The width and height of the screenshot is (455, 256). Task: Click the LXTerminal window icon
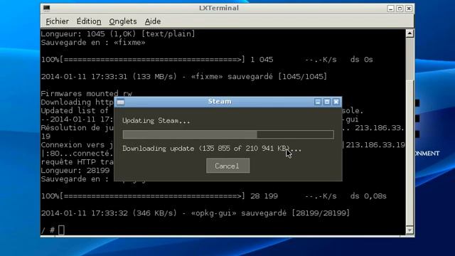(x=46, y=8)
